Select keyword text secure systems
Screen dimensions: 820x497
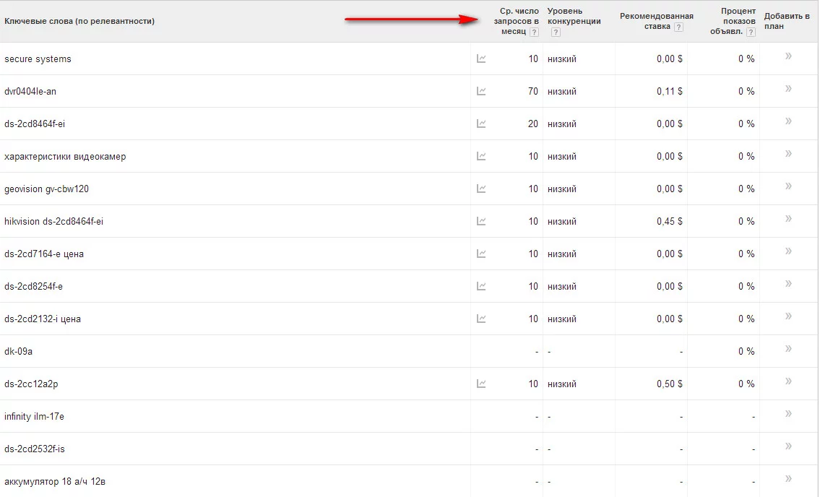pyautogui.click(x=38, y=59)
